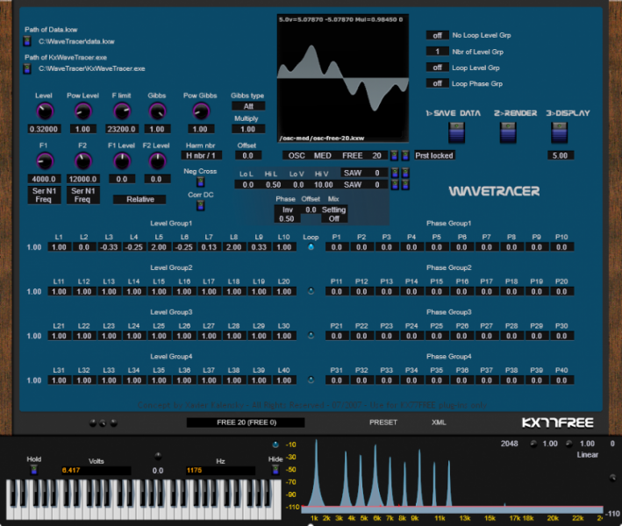This screenshot has width=622, height=526.
Task: Toggle the Loop Phase Grp off switch
Action: pos(438,83)
